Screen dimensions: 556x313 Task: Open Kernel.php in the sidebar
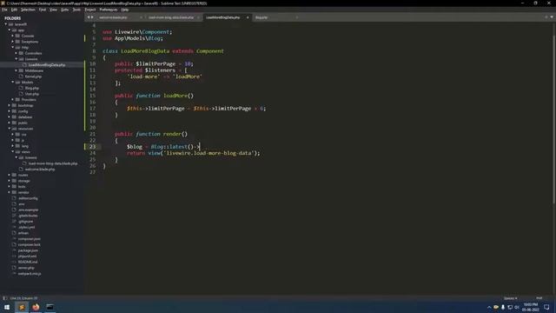(33, 77)
